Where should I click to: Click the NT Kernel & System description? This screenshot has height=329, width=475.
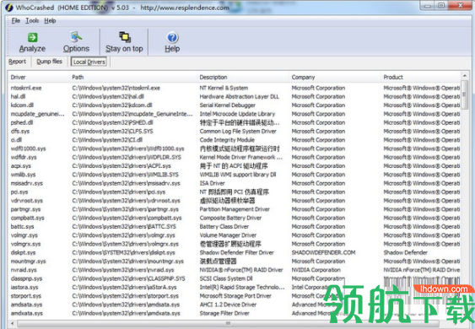click(224, 88)
